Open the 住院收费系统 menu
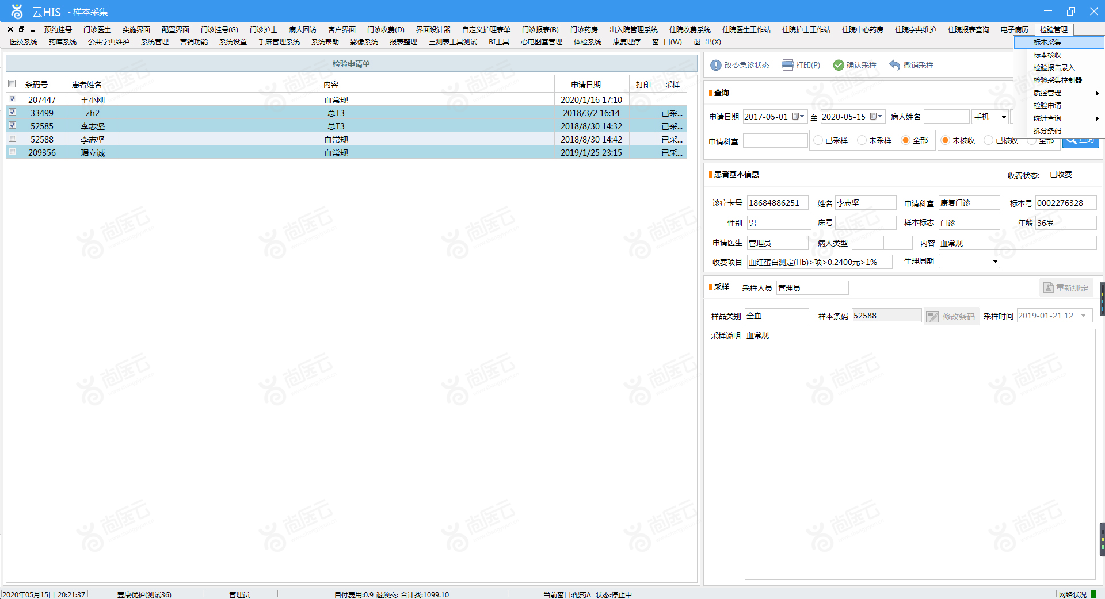This screenshot has width=1105, height=599. 690,30
